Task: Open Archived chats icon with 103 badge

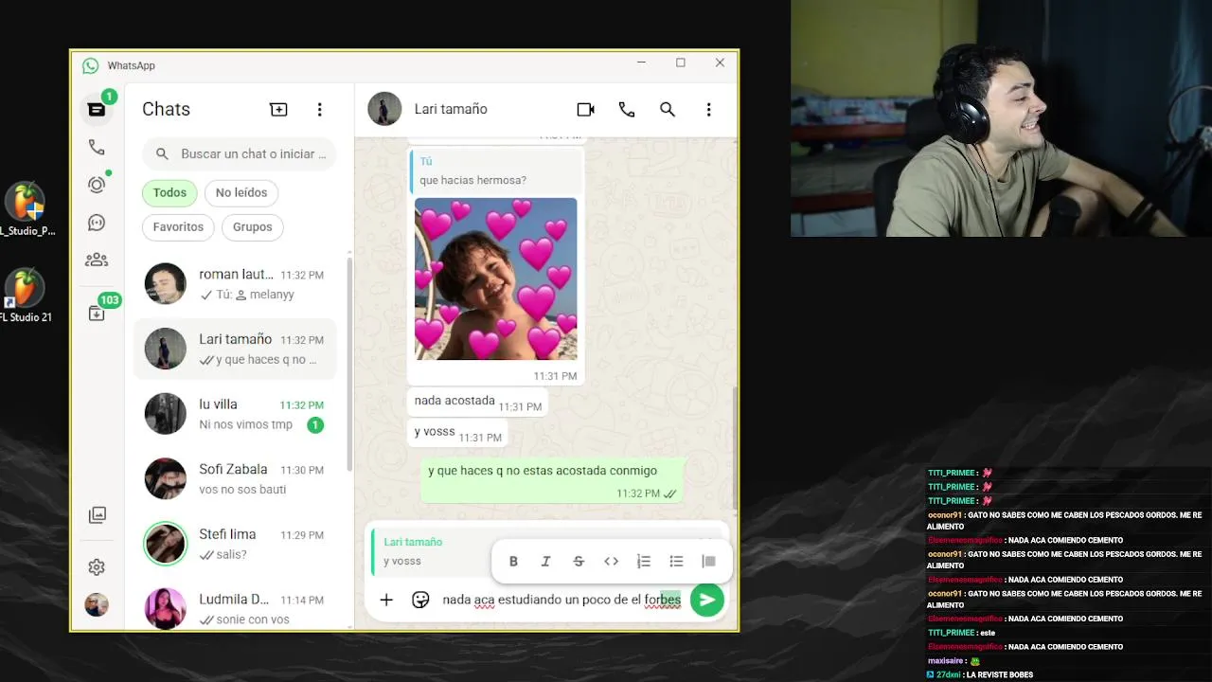Action: 97,314
